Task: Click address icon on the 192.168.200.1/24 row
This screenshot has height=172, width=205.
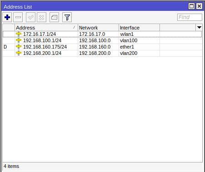Action: (x=19, y=53)
